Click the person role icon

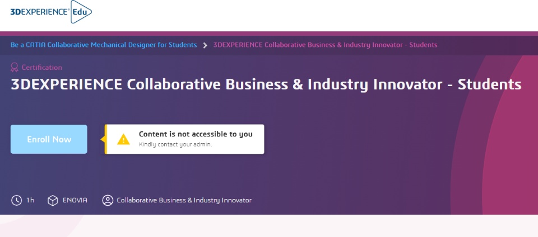point(108,200)
